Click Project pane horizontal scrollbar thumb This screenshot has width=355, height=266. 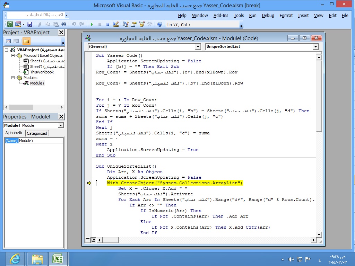21,107
